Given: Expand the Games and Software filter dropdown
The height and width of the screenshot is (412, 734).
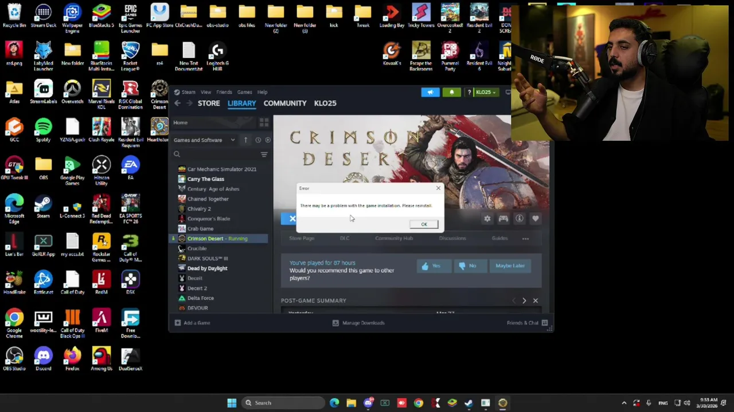Looking at the screenshot, I should coord(204,140).
